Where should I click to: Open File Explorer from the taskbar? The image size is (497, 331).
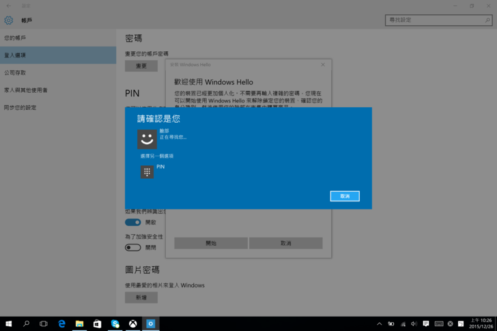[x=79, y=323]
